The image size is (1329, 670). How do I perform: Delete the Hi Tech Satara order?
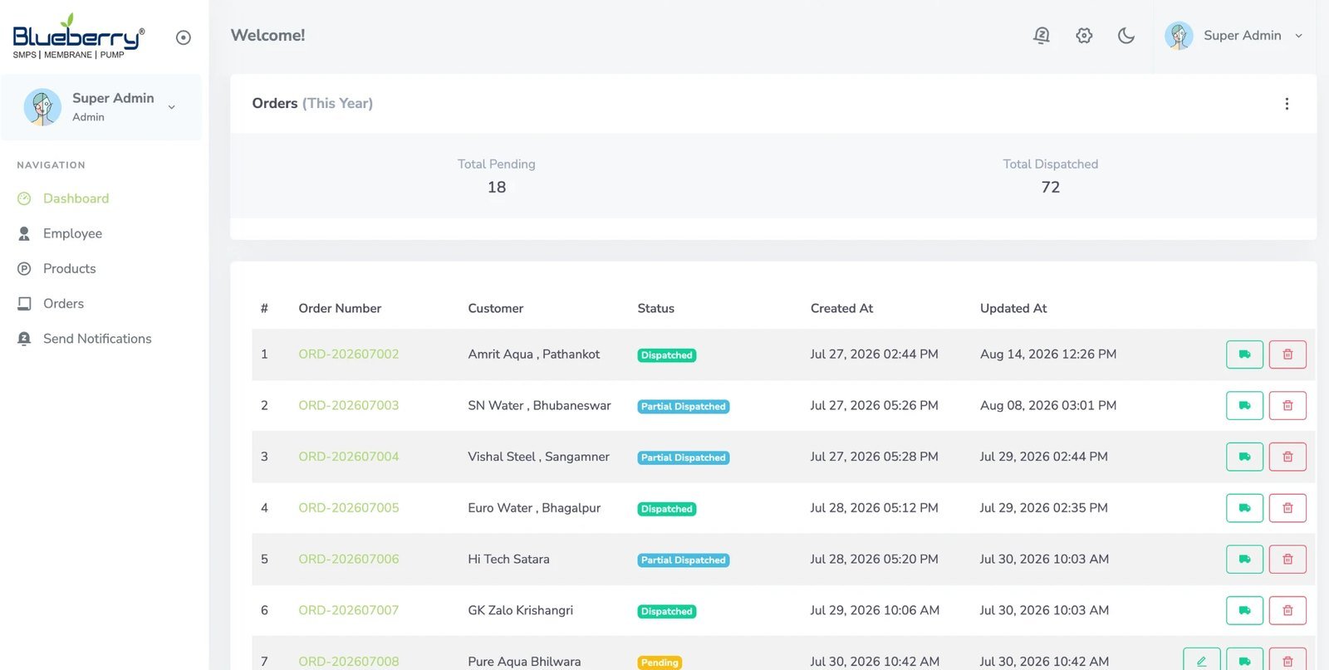[x=1287, y=560]
